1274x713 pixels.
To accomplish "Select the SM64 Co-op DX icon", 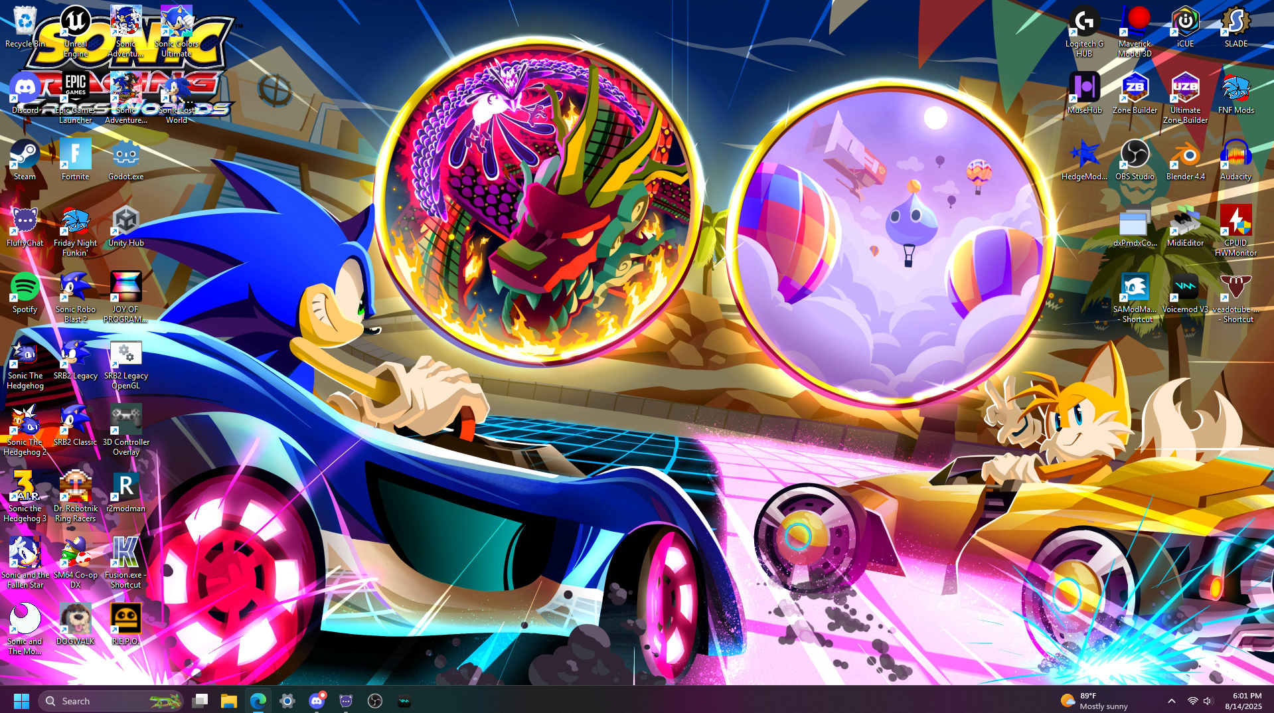I will tap(76, 563).
